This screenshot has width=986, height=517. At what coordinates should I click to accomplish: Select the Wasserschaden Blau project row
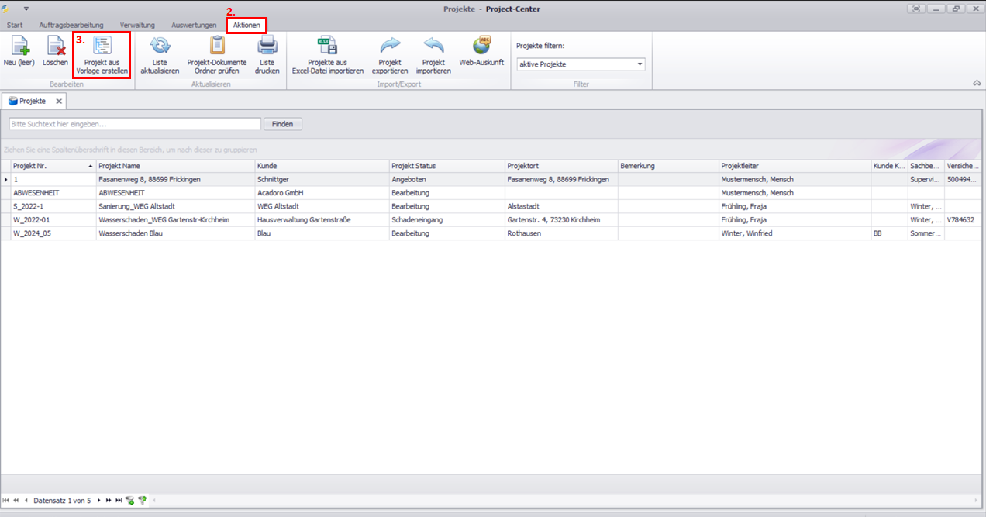[130, 233]
